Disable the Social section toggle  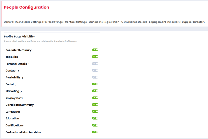click(x=95, y=84)
